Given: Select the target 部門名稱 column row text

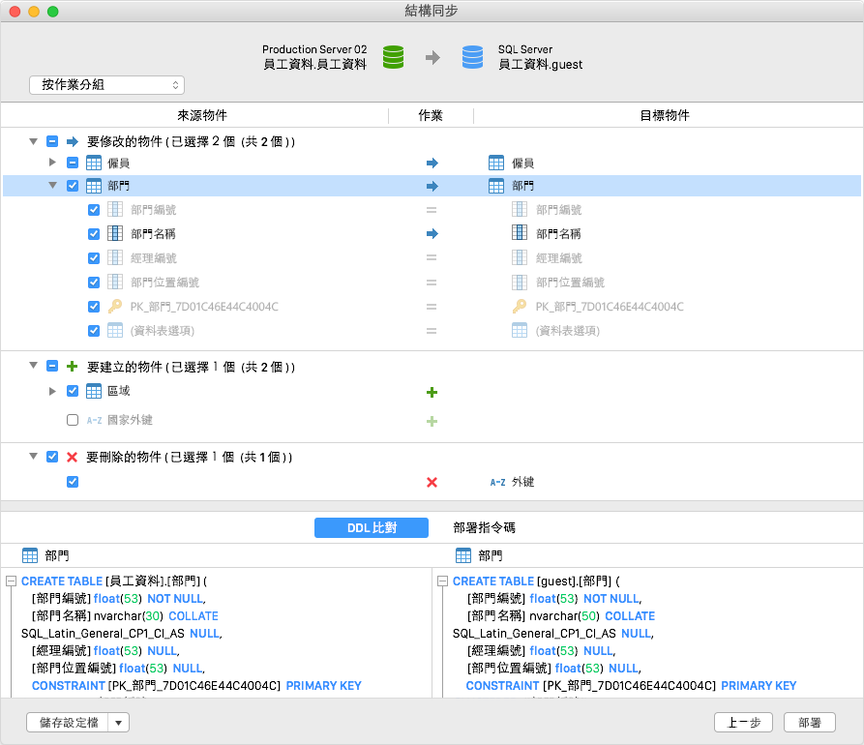Looking at the screenshot, I should pyautogui.click(x=558, y=234).
